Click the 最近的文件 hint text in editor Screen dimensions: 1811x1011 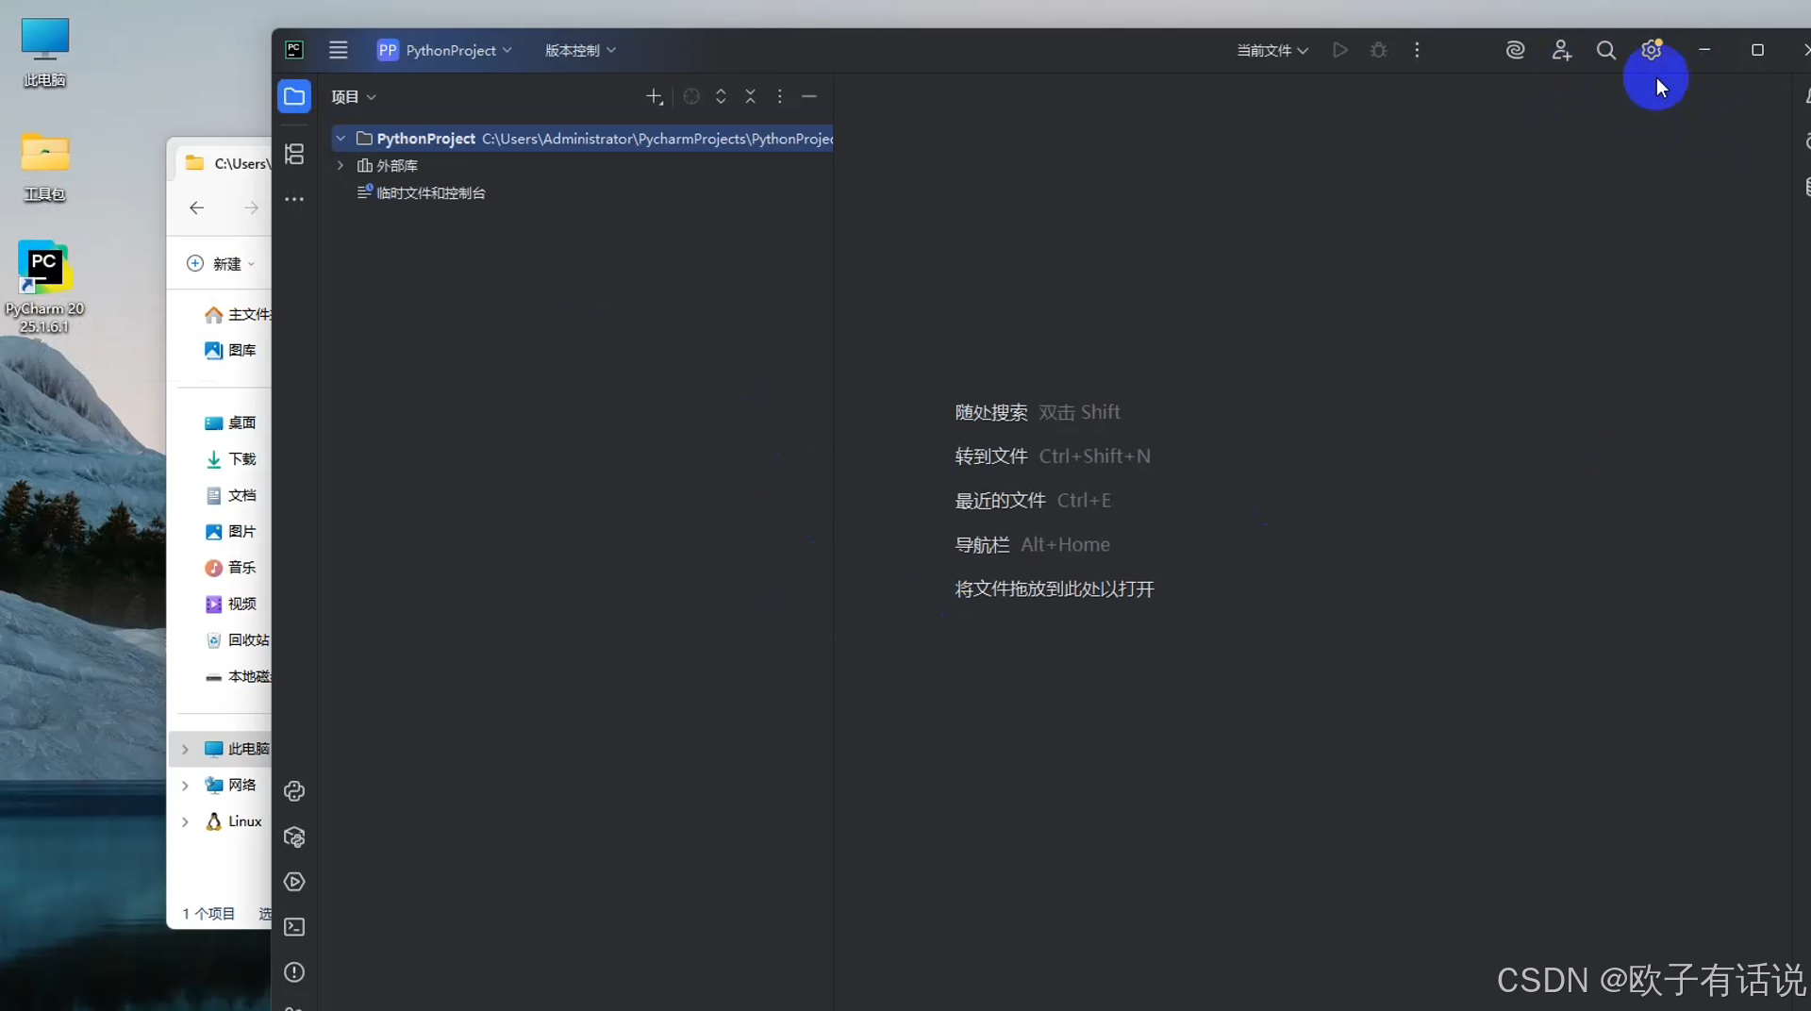1000,501
